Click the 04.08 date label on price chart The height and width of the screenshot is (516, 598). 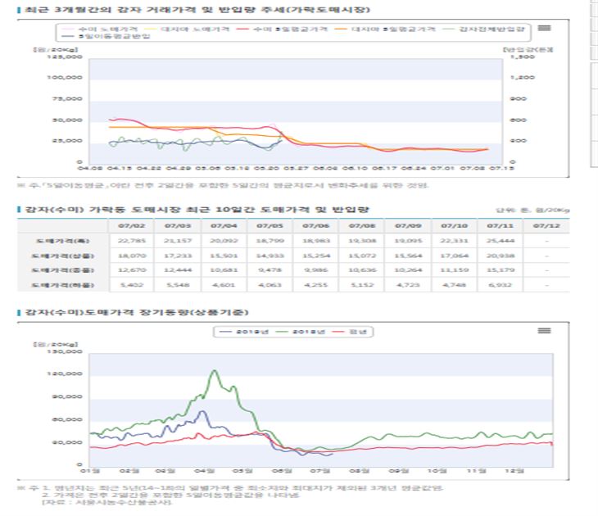click(89, 168)
